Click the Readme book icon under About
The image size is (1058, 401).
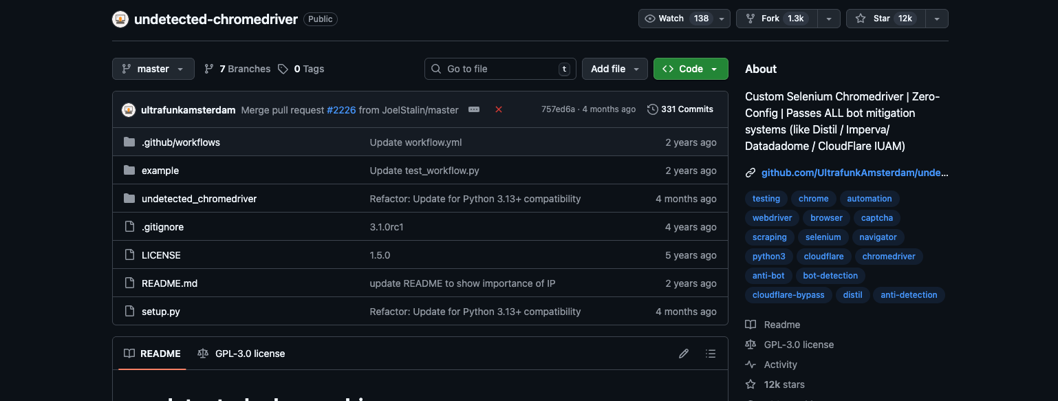click(x=750, y=324)
